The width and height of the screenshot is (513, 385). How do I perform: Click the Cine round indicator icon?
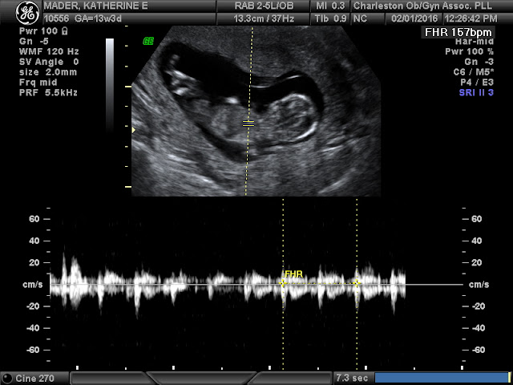pos(8,378)
